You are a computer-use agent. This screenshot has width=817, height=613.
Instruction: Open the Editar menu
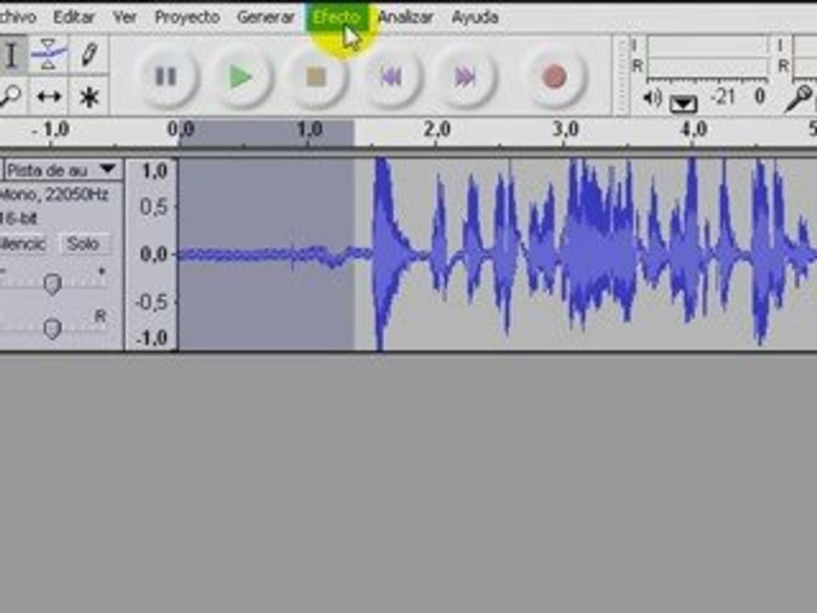[74, 17]
